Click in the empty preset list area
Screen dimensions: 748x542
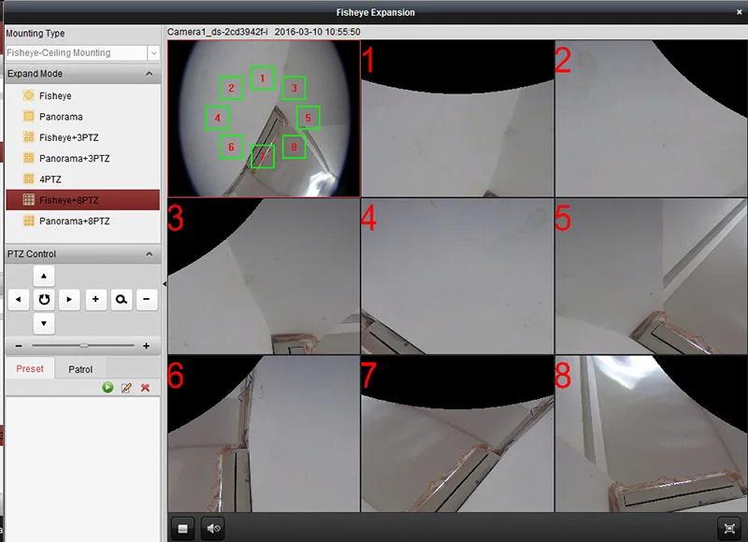click(x=82, y=467)
